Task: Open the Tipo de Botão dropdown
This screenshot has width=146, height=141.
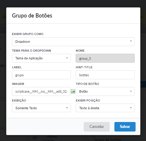Action: [105, 91]
